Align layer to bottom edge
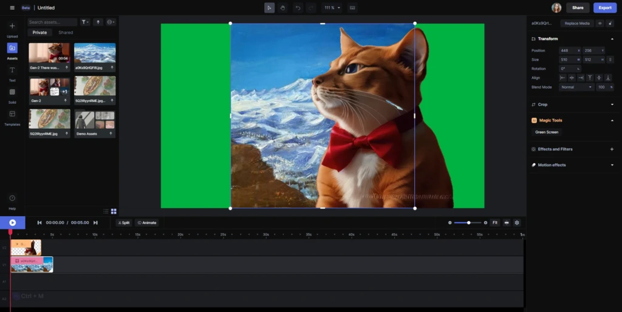The width and height of the screenshot is (622, 312). point(608,78)
